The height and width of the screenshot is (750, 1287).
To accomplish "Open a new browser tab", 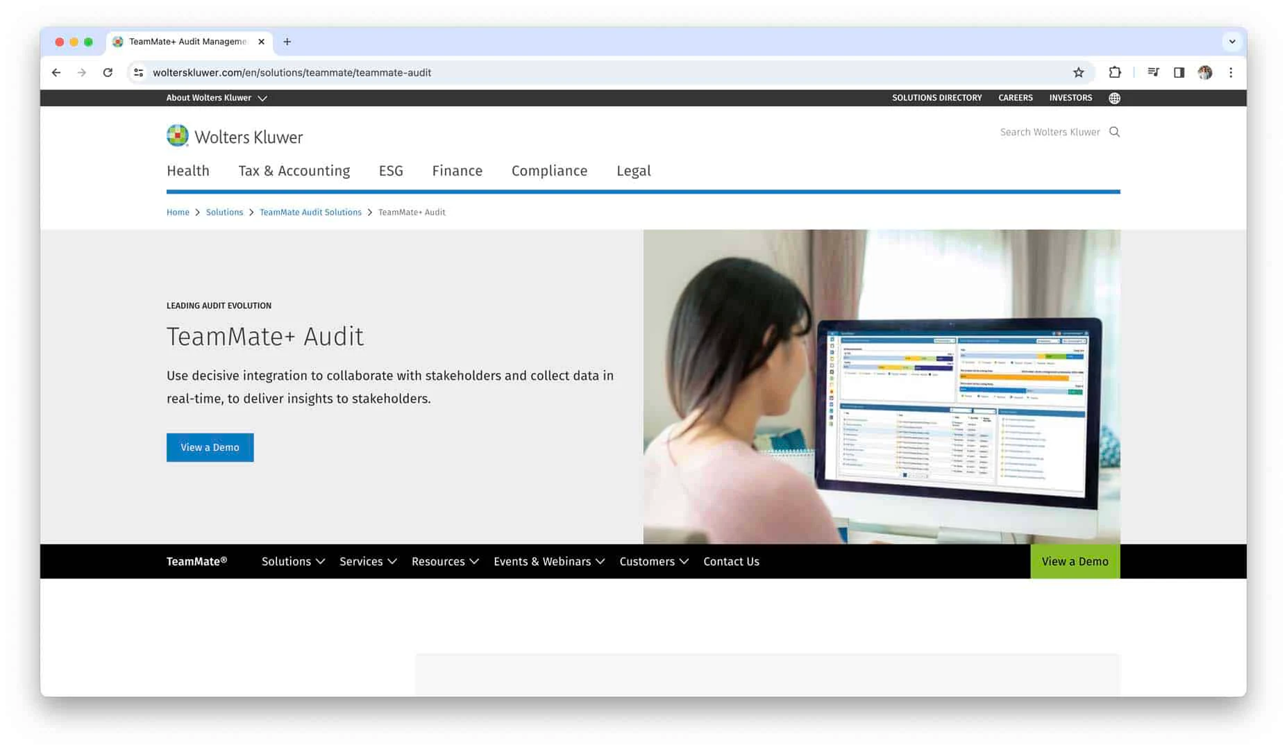I will (x=287, y=42).
